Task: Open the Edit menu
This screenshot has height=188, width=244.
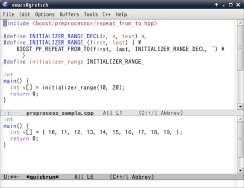Action: point(24,14)
